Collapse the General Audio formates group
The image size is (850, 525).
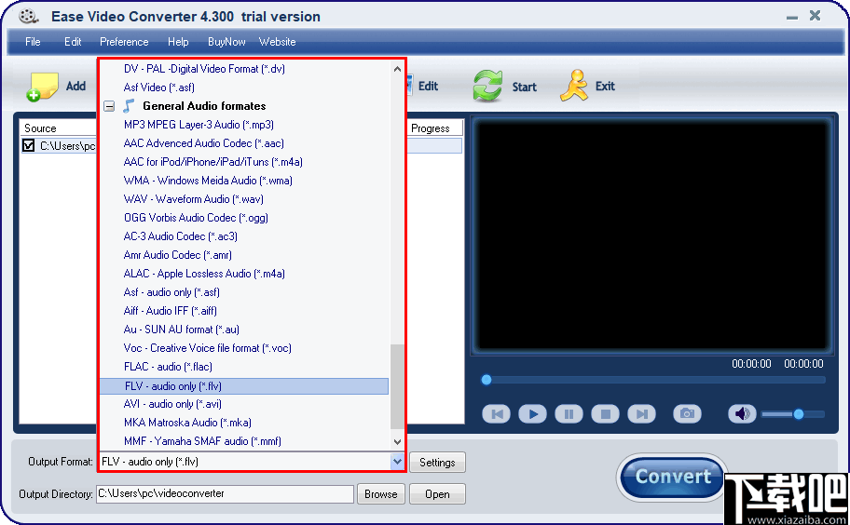tap(109, 106)
